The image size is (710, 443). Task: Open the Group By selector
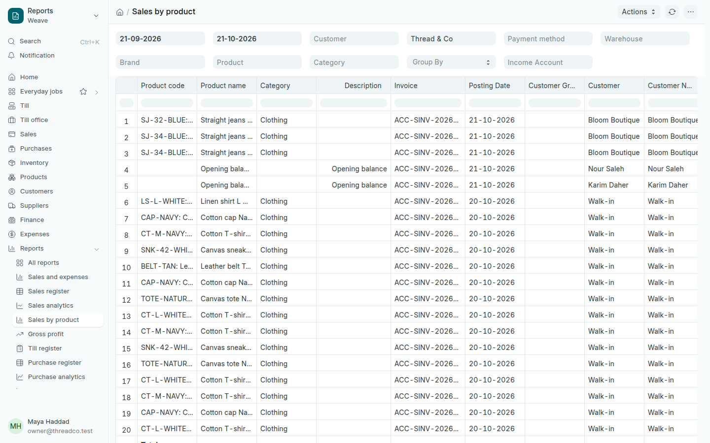[451, 62]
